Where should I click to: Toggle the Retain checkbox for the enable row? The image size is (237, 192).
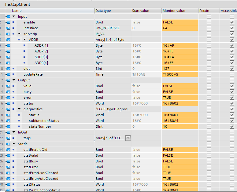coord(209,22)
